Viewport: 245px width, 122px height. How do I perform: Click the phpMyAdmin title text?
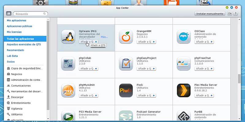tap(87, 85)
